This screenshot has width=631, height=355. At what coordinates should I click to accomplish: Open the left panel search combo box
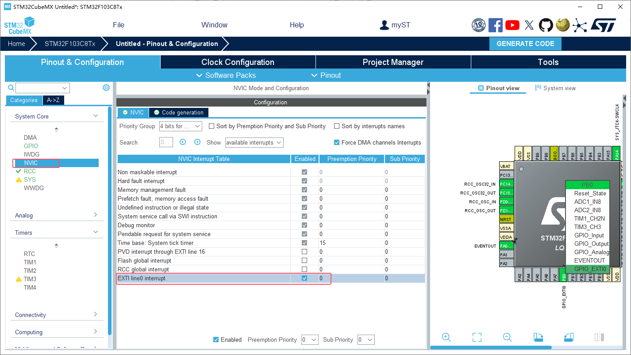point(42,88)
